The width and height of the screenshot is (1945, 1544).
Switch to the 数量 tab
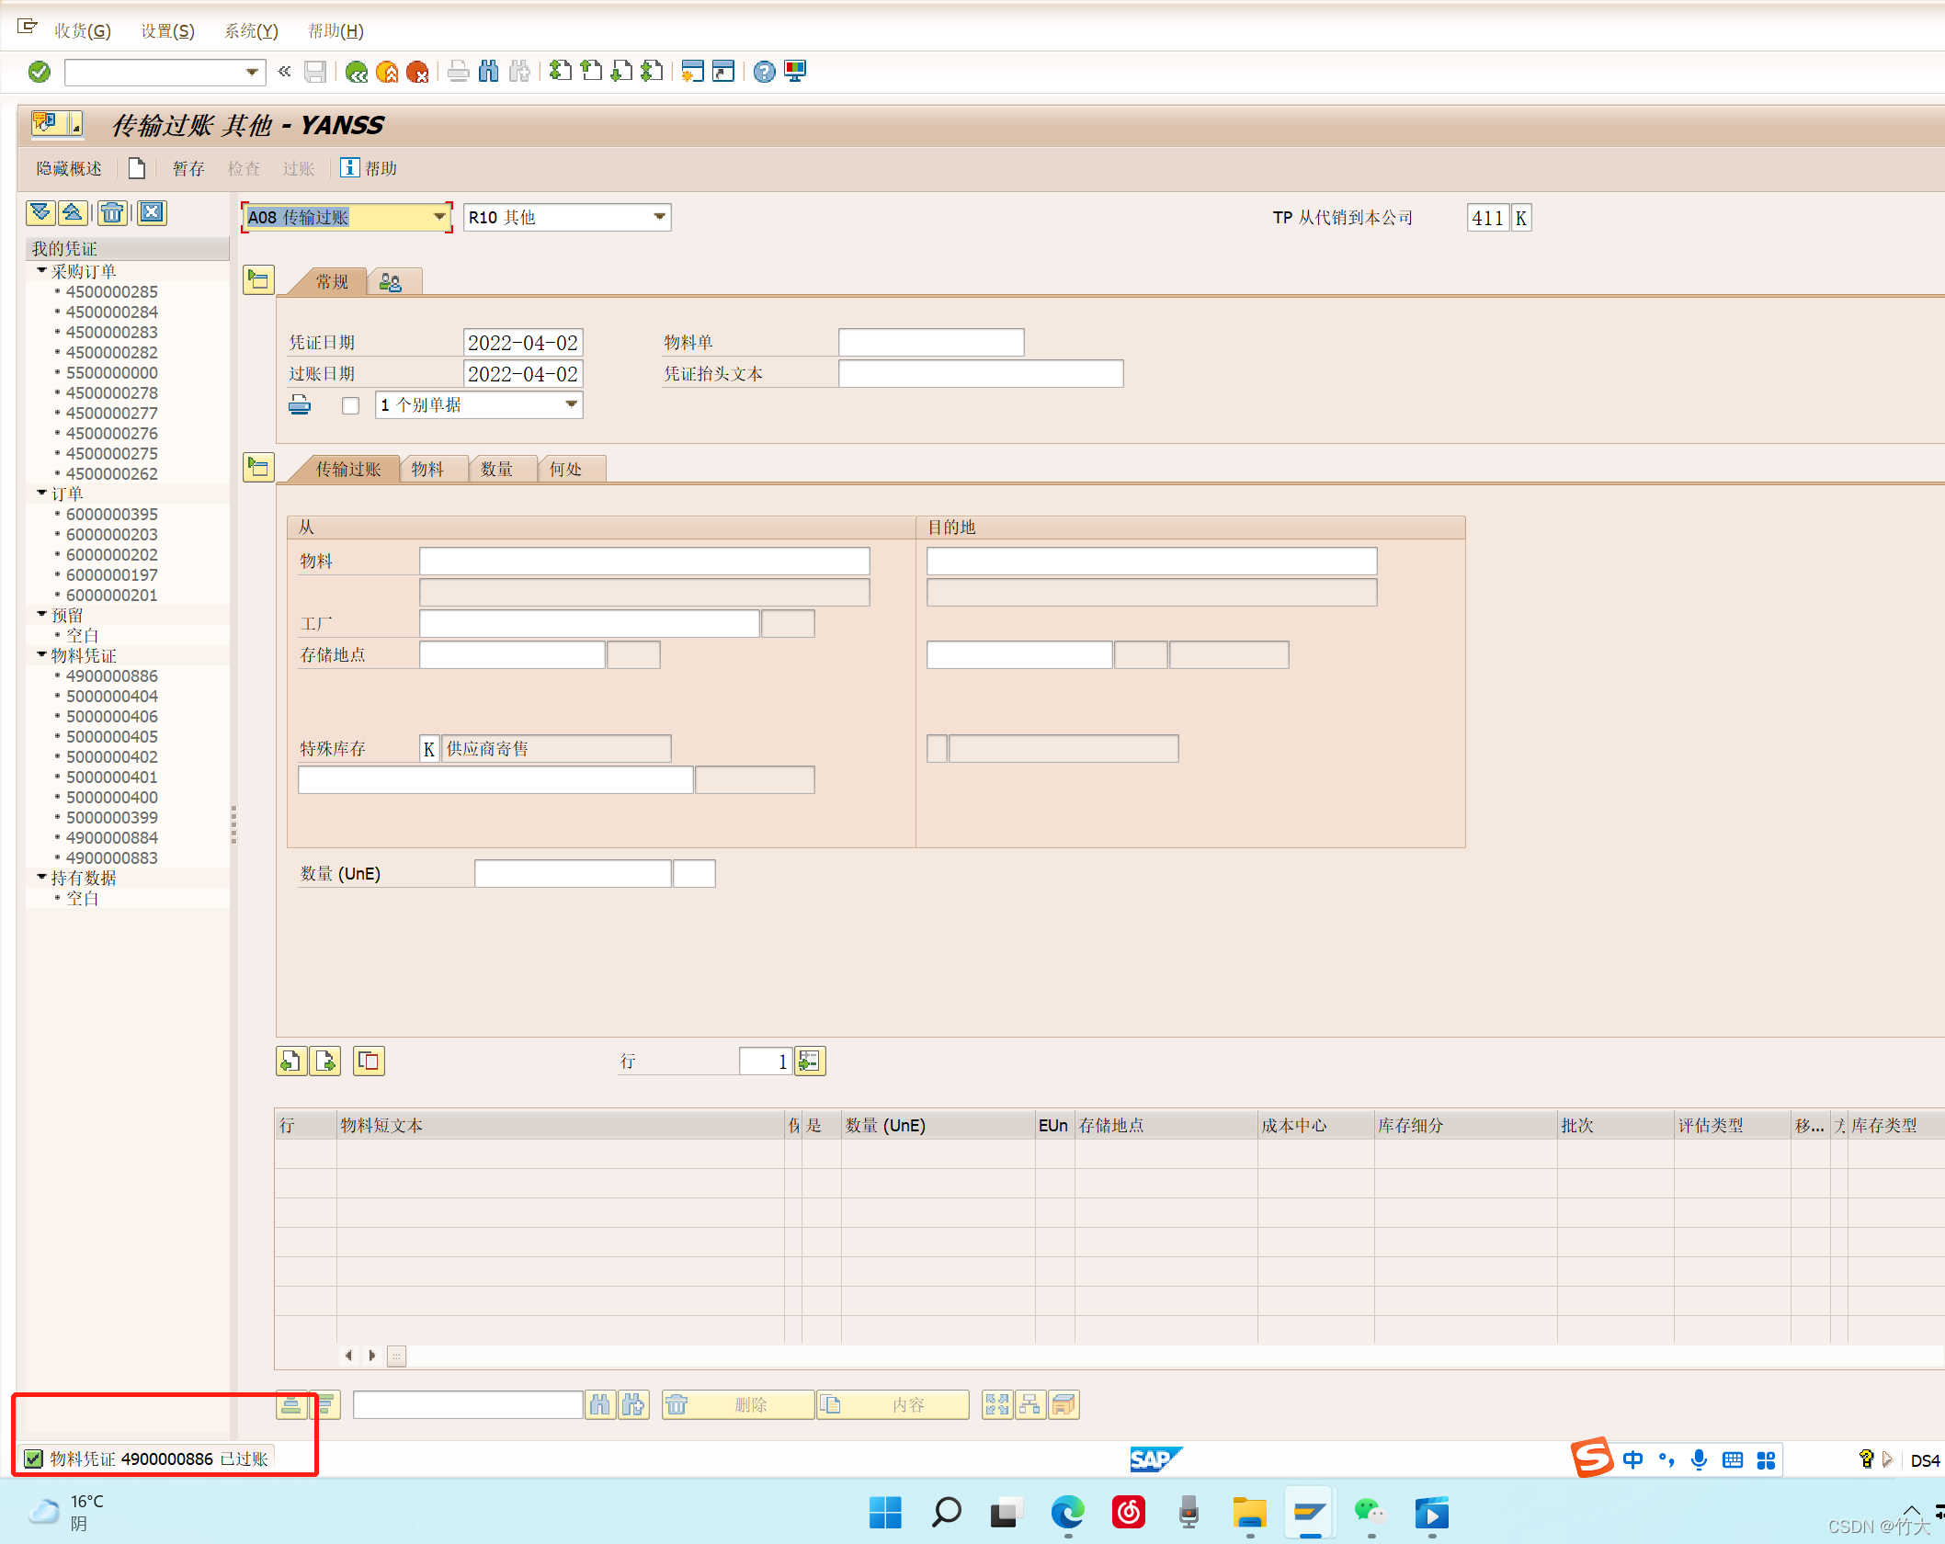click(x=496, y=470)
